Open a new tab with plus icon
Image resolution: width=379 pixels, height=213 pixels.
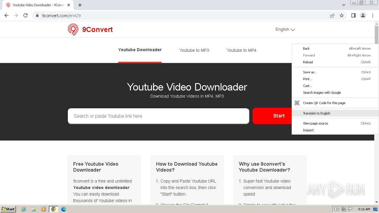pos(80,5)
